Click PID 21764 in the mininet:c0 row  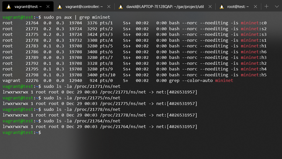(x=32, y=23)
